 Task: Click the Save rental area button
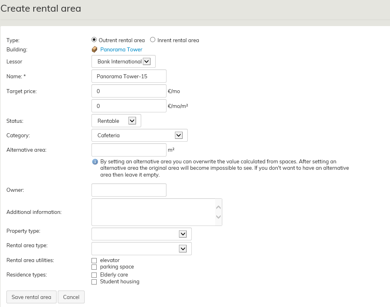(x=31, y=297)
